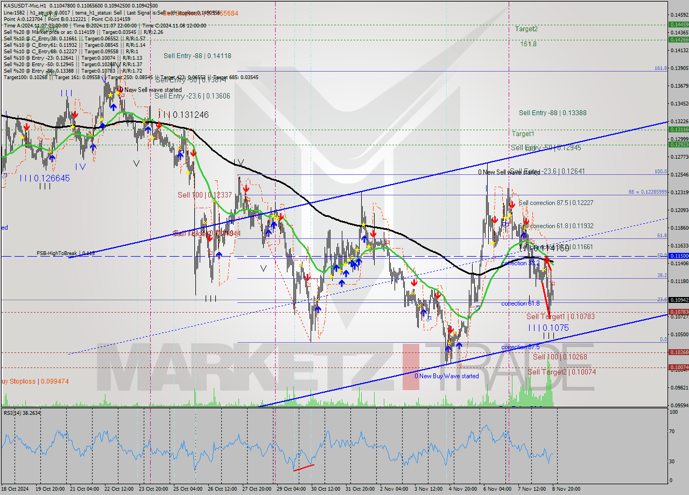The height and width of the screenshot is (495, 689).
Task: Click the 'Sell correction 61.8 | 0.11932' label
Action: coord(556,226)
